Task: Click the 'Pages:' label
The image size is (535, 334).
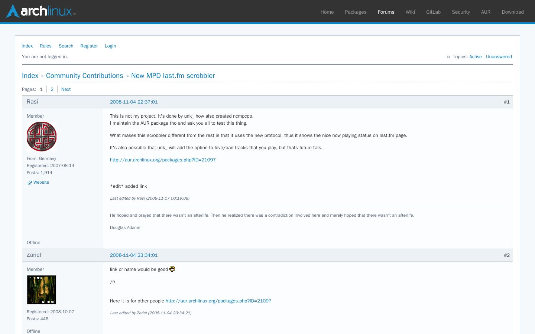Action: (29, 89)
